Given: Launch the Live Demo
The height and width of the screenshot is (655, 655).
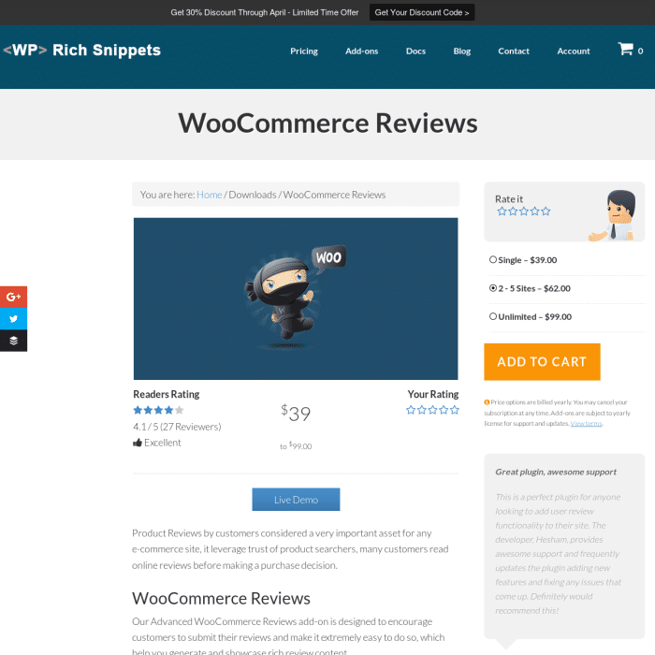Looking at the screenshot, I should pyautogui.click(x=296, y=499).
